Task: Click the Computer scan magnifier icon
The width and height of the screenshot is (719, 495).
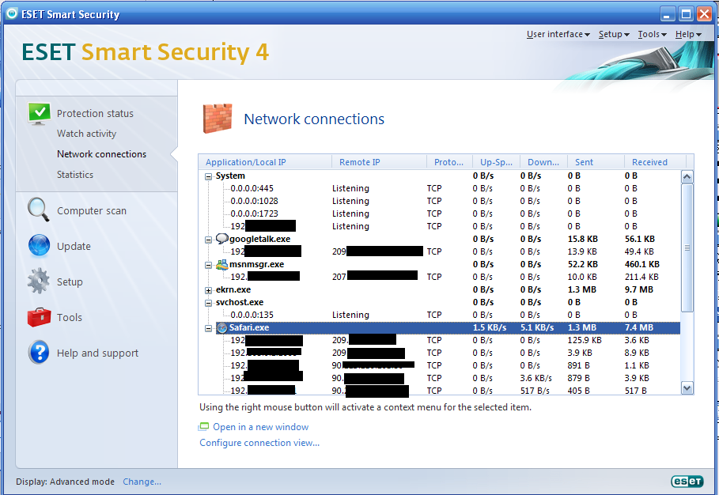Action: click(x=39, y=210)
